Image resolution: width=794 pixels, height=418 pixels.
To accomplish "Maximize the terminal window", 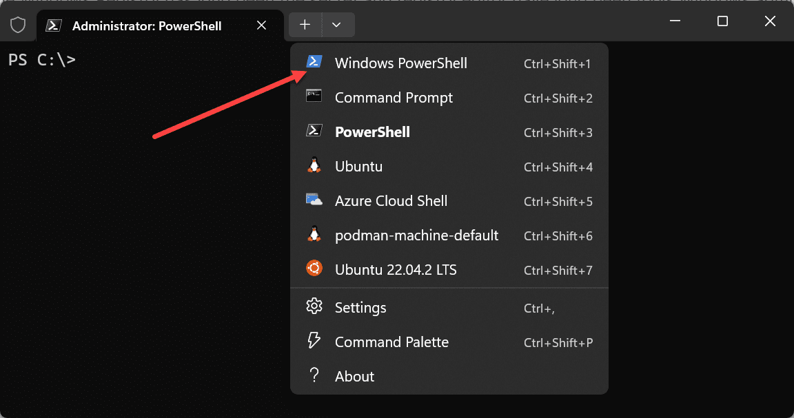I will 722,21.
